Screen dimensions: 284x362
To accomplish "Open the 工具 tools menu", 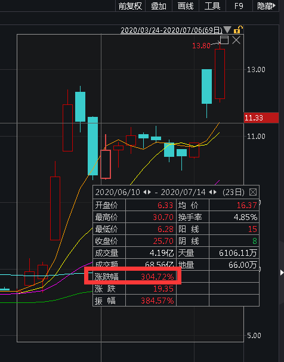I will pos(212,6).
